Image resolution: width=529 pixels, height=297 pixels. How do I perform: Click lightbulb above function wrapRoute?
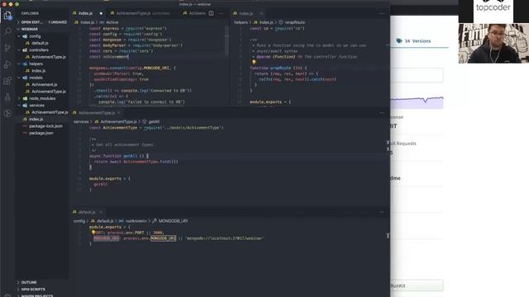254,63
